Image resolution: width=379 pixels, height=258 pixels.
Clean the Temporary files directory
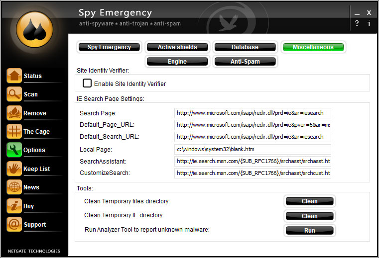click(309, 201)
